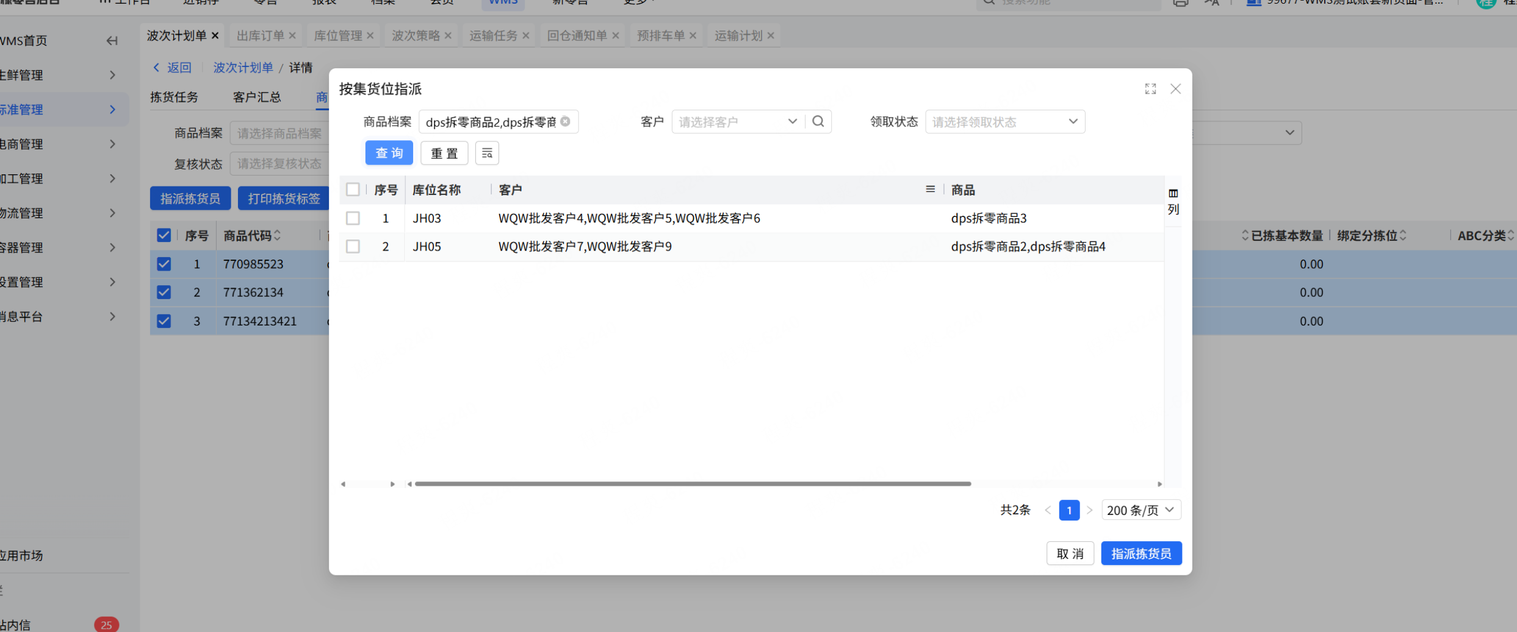The height and width of the screenshot is (632, 1517).
Task: Sort the background table by 绑定分拣位
Action: (x=1403, y=235)
